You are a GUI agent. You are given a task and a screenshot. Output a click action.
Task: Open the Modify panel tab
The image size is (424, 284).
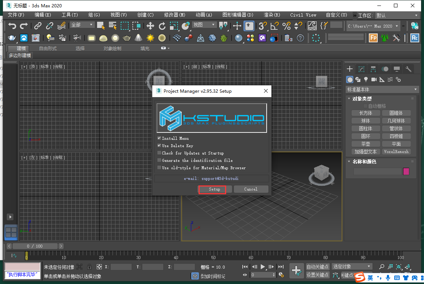[x=361, y=69]
